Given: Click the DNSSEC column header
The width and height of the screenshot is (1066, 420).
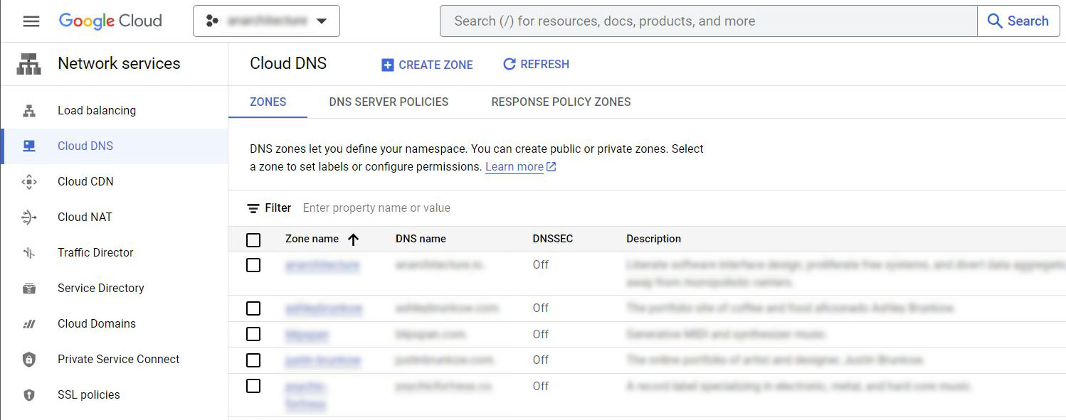Looking at the screenshot, I should click(553, 239).
